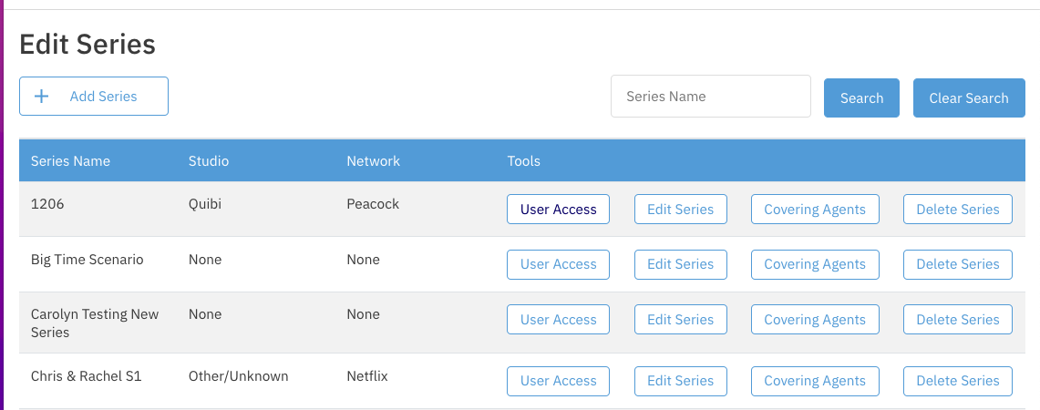
Task: Delete the 1206 series
Action: 957,210
